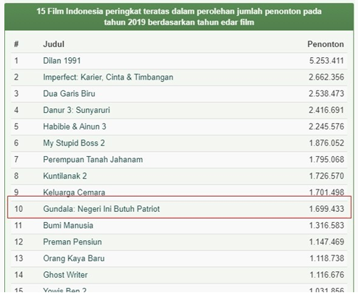The image size is (358, 298).
Task: Select Gundala's viewer count 1.699.433
Action: (327, 209)
